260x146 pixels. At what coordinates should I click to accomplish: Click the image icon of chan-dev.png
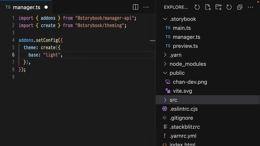click(168, 82)
